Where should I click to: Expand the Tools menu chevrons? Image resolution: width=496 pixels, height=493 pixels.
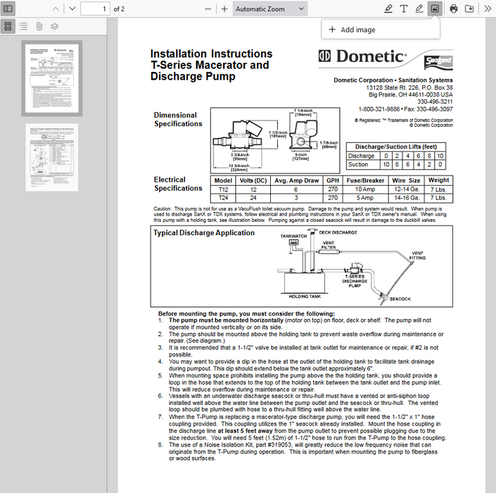click(x=488, y=8)
